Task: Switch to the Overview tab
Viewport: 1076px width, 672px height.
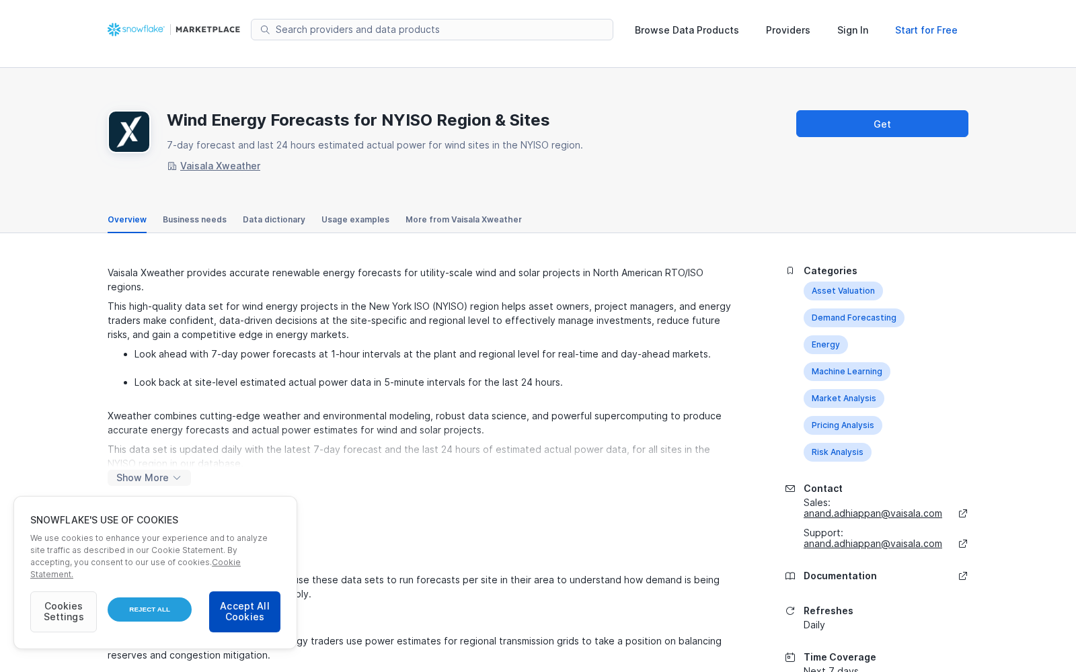Action: pos(127,220)
